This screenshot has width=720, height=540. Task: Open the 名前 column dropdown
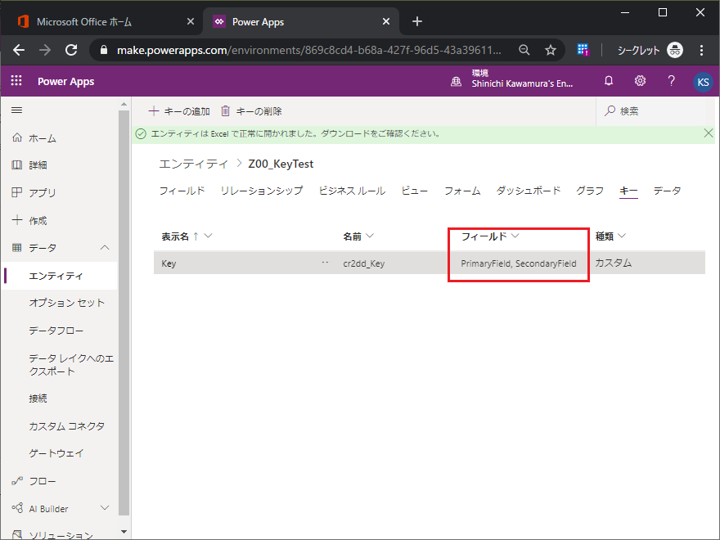click(370, 236)
